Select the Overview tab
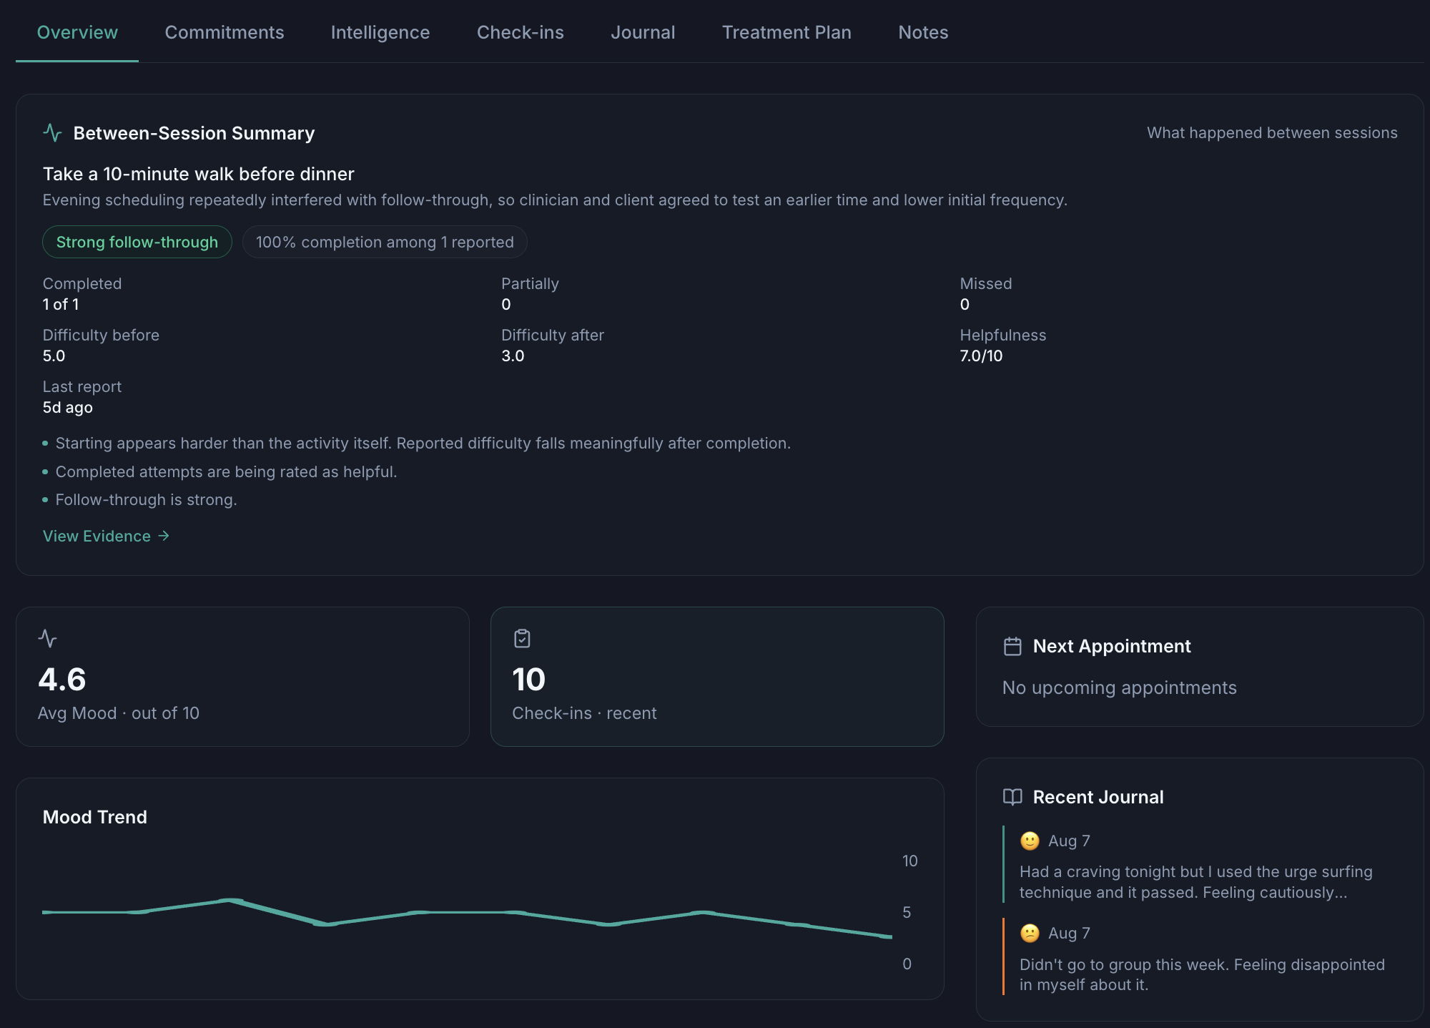The height and width of the screenshot is (1028, 1430). (77, 32)
